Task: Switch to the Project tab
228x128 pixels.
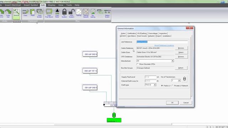Action: (158, 36)
